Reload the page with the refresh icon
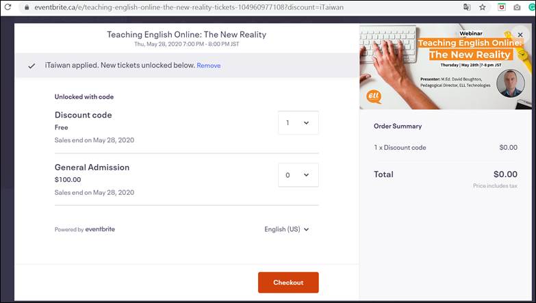The width and height of the screenshot is (536, 303). tap(8, 7)
